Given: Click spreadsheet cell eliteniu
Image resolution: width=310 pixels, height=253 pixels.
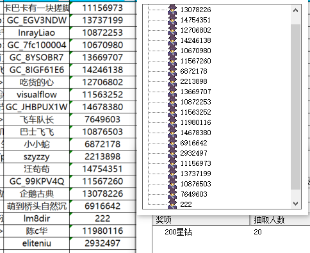Looking at the screenshot, I should click(x=37, y=243).
